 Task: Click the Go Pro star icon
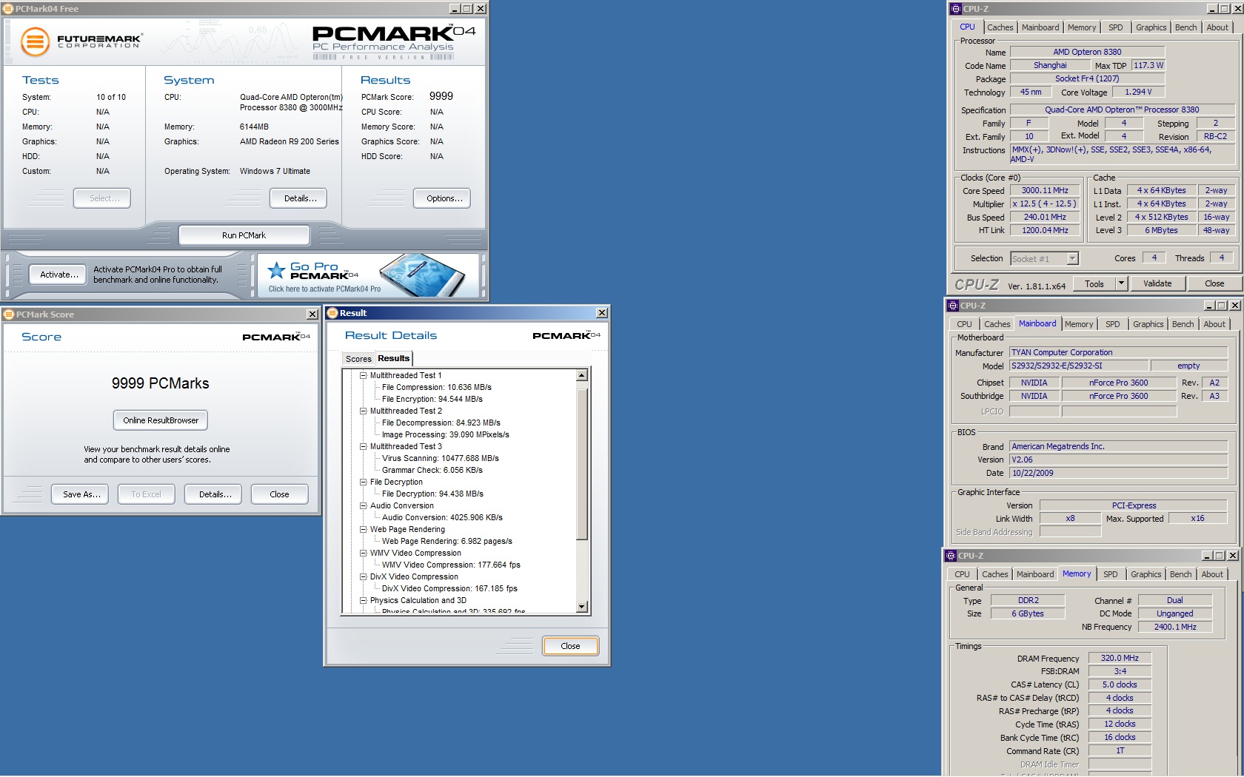pyautogui.click(x=276, y=270)
